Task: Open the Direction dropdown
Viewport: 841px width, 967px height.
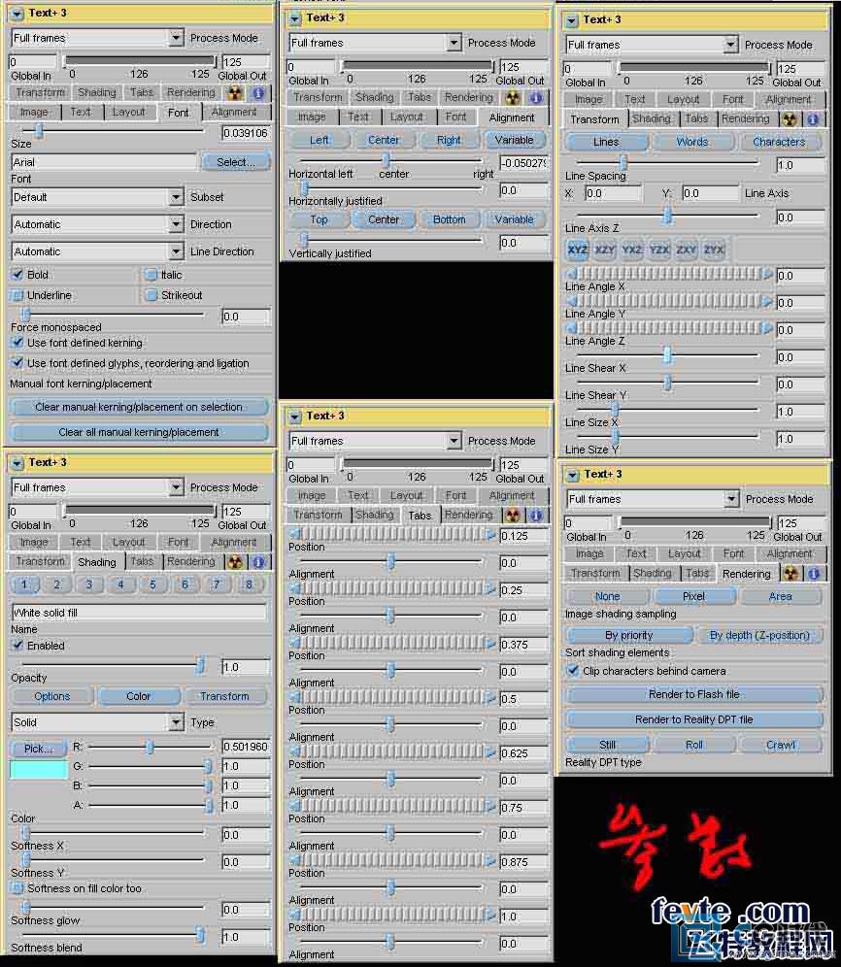Action: tap(176, 224)
